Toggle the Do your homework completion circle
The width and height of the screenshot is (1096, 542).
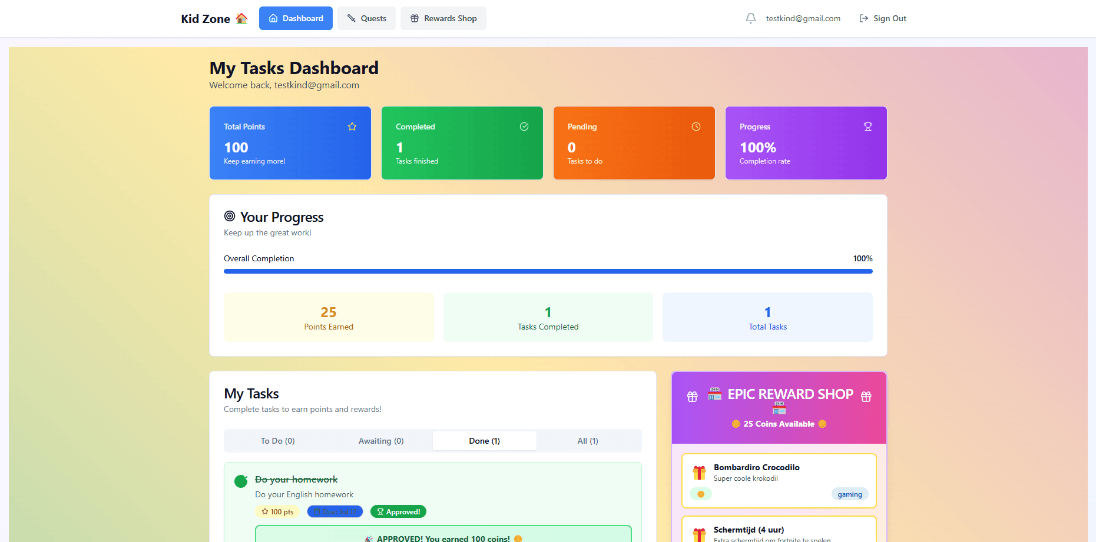(241, 481)
